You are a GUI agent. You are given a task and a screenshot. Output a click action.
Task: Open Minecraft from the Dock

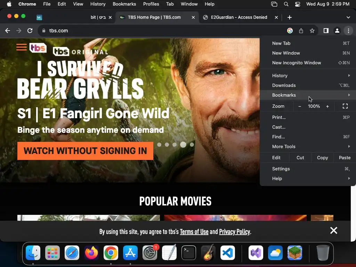pyautogui.click(x=295, y=253)
